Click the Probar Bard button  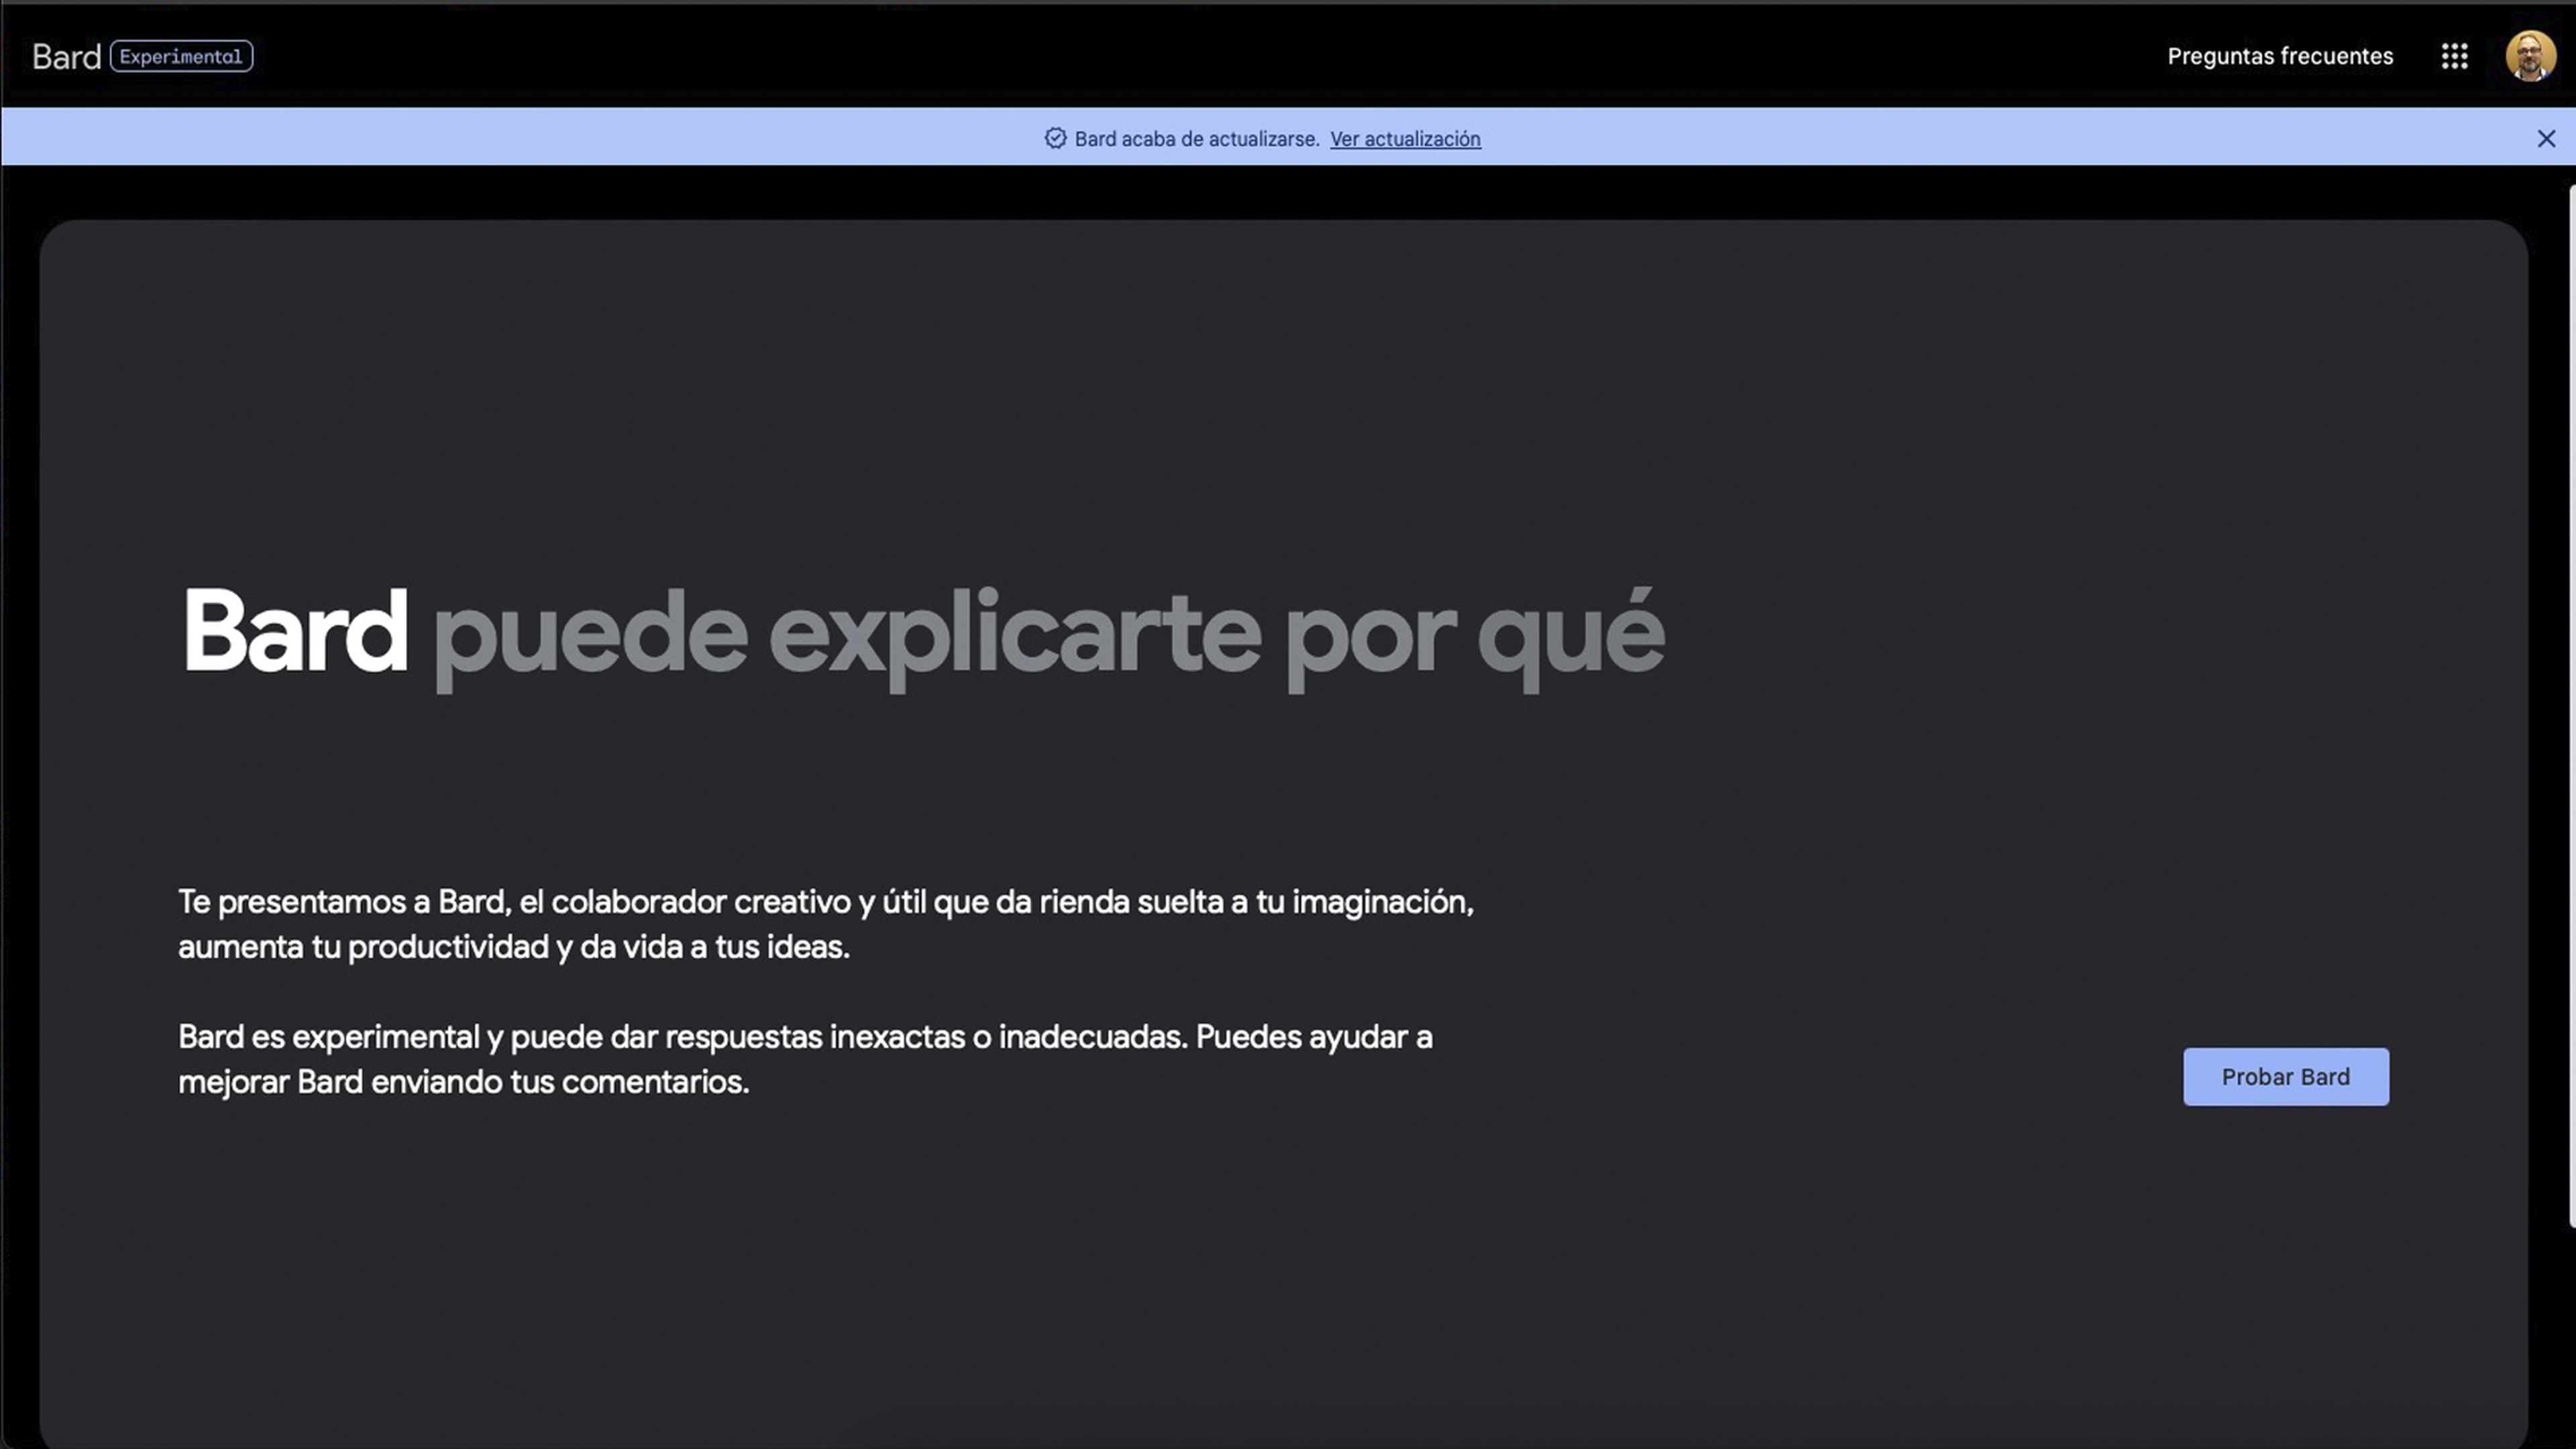tap(2285, 1076)
